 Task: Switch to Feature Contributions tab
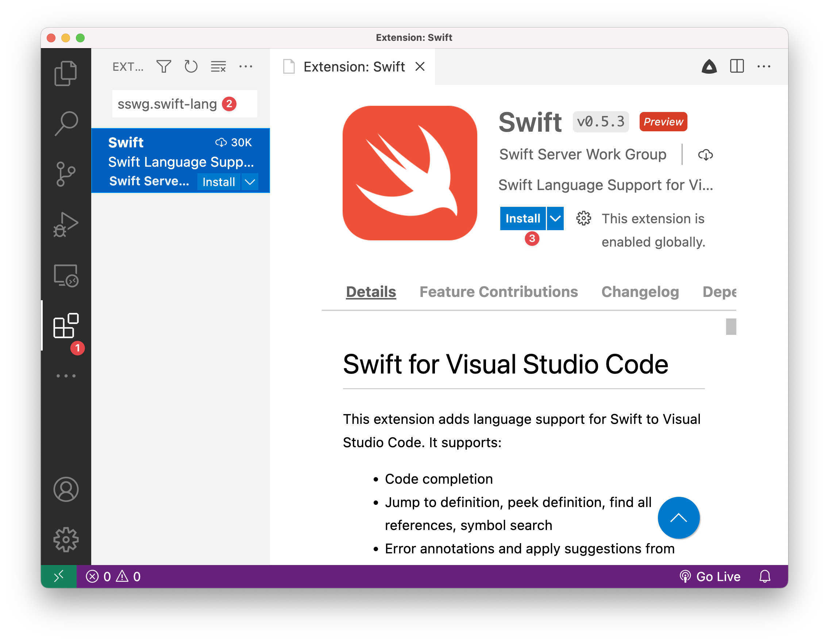(x=498, y=292)
